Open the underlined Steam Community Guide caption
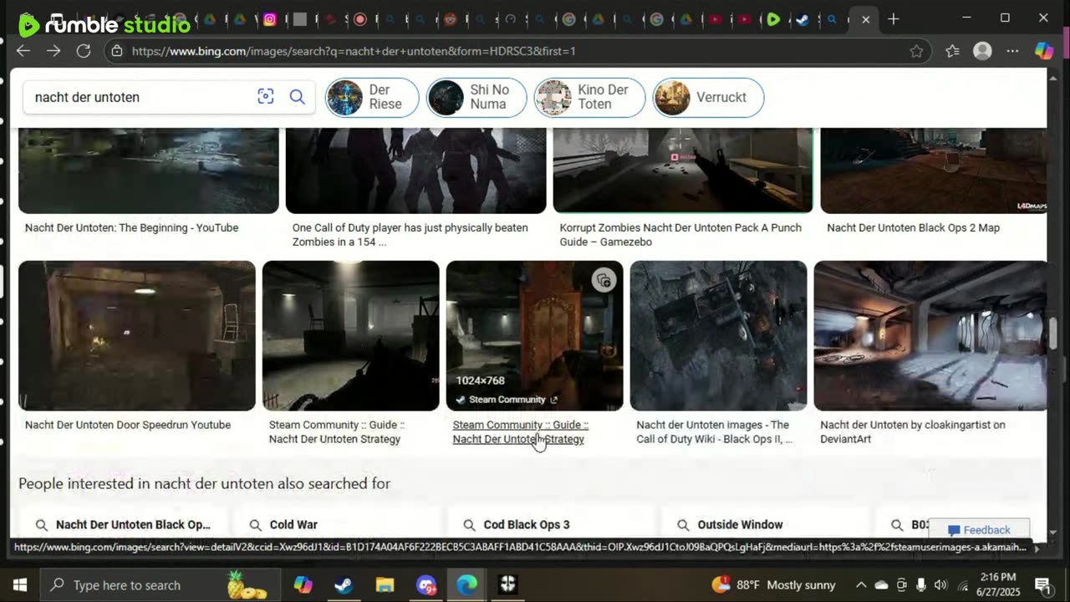Viewport: 1070px width, 602px height. 520,431
